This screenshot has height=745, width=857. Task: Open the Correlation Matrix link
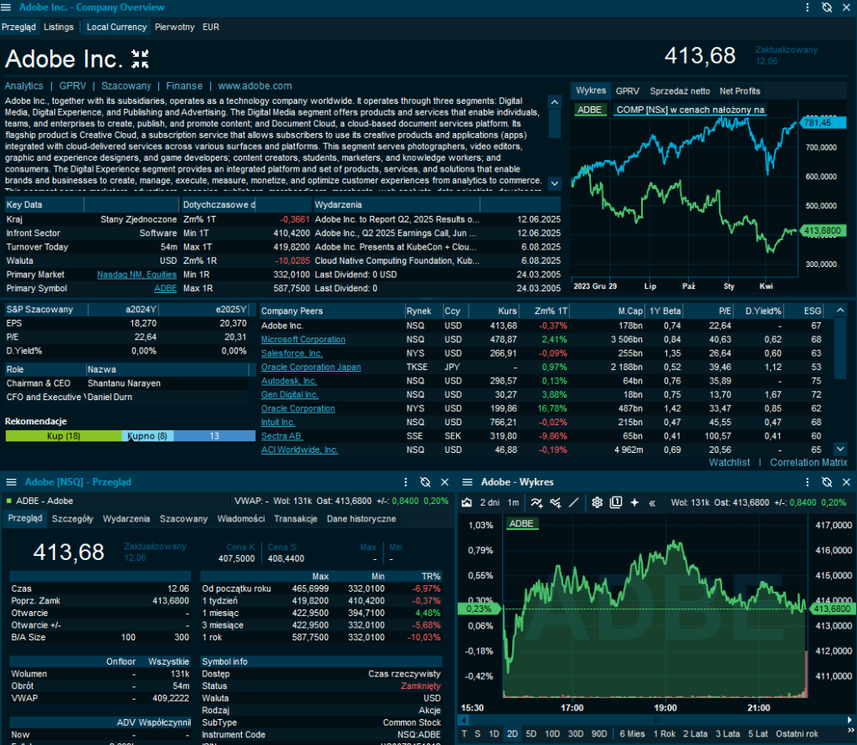coord(808,462)
